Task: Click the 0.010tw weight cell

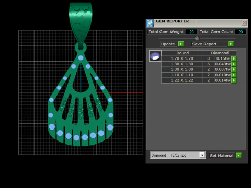Action: (223, 75)
